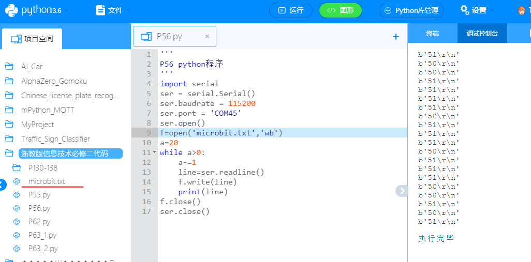This screenshot has height=262, width=531.
Task: Close the P56.py editor tab
Action: [x=207, y=37]
